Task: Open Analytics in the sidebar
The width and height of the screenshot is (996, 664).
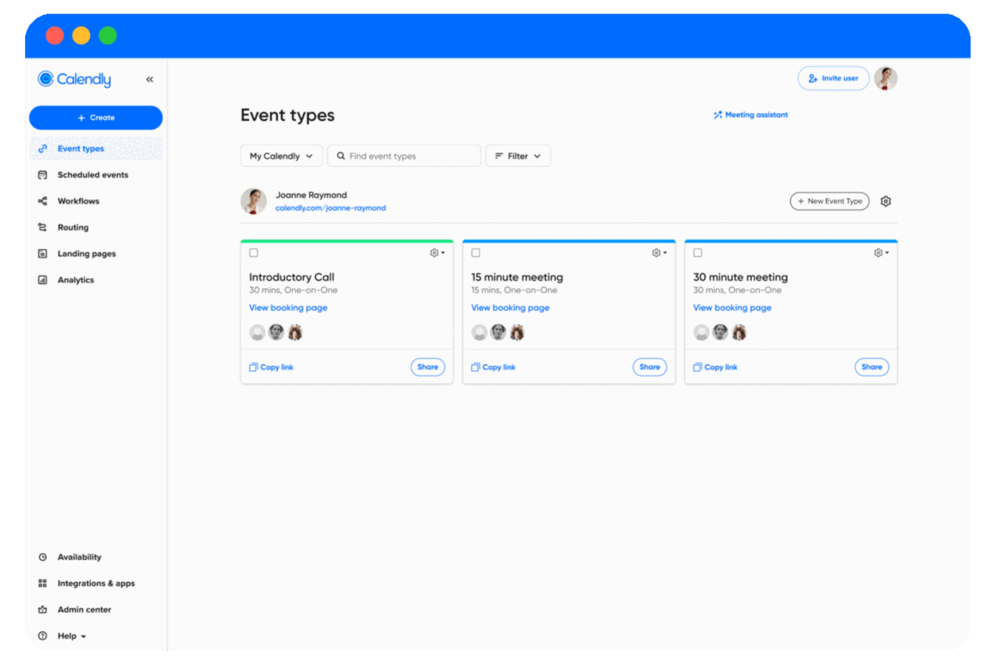Action: point(75,280)
